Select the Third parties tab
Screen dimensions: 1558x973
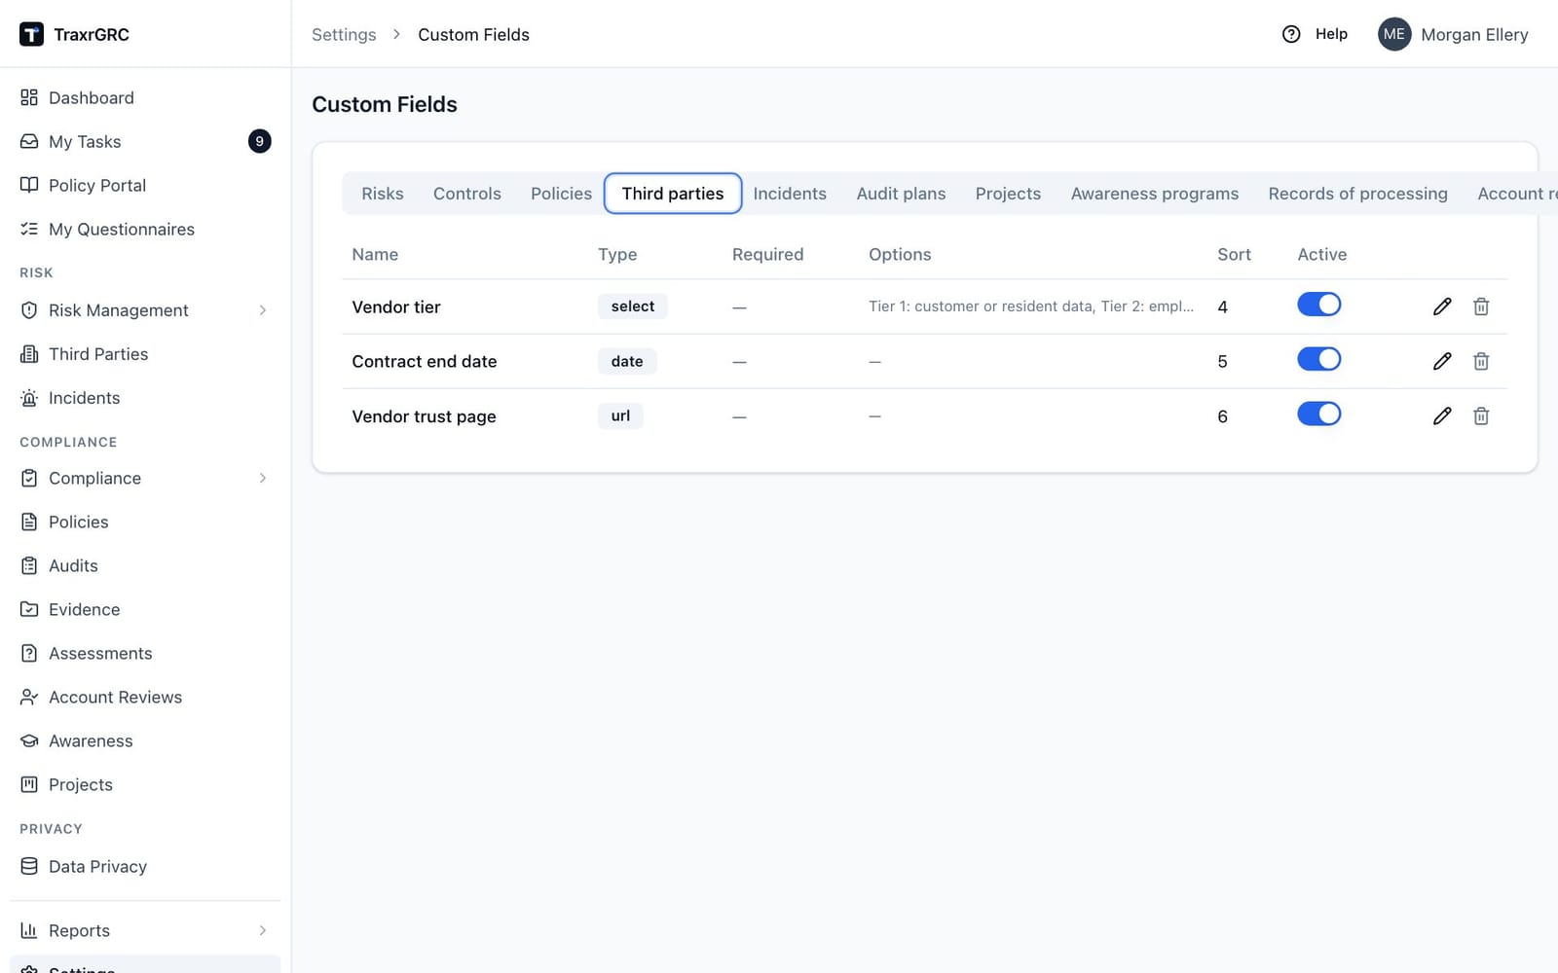673,194
